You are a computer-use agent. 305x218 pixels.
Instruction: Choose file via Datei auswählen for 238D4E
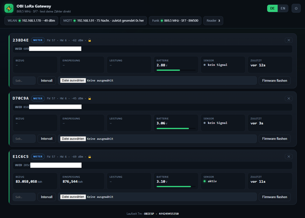point(73,81)
